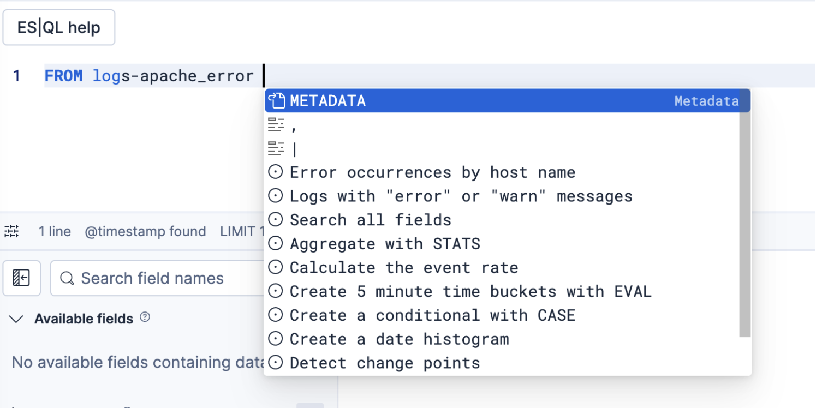Pick the 'Error occurrences by host name' snippet
This screenshot has height=408, width=822.
pos(432,172)
